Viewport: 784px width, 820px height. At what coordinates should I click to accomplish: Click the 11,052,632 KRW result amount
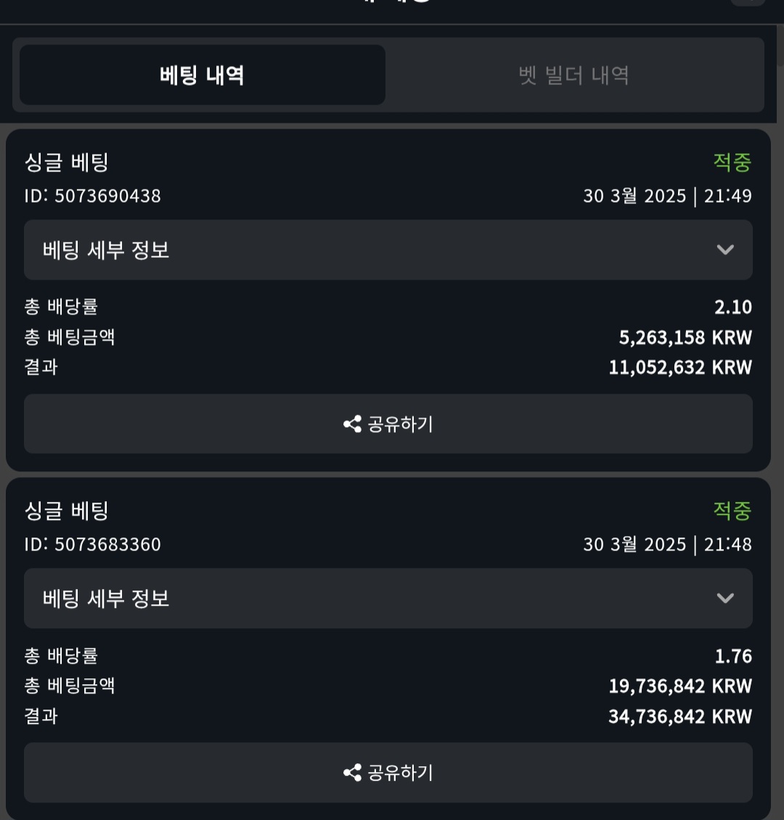[x=679, y=368]
